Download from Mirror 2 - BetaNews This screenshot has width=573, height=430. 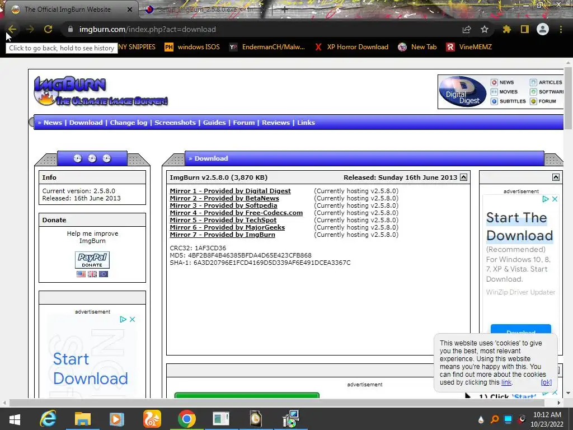coord(224,198)
